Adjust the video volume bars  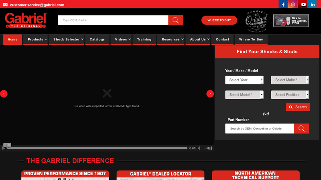coord(208,148)
